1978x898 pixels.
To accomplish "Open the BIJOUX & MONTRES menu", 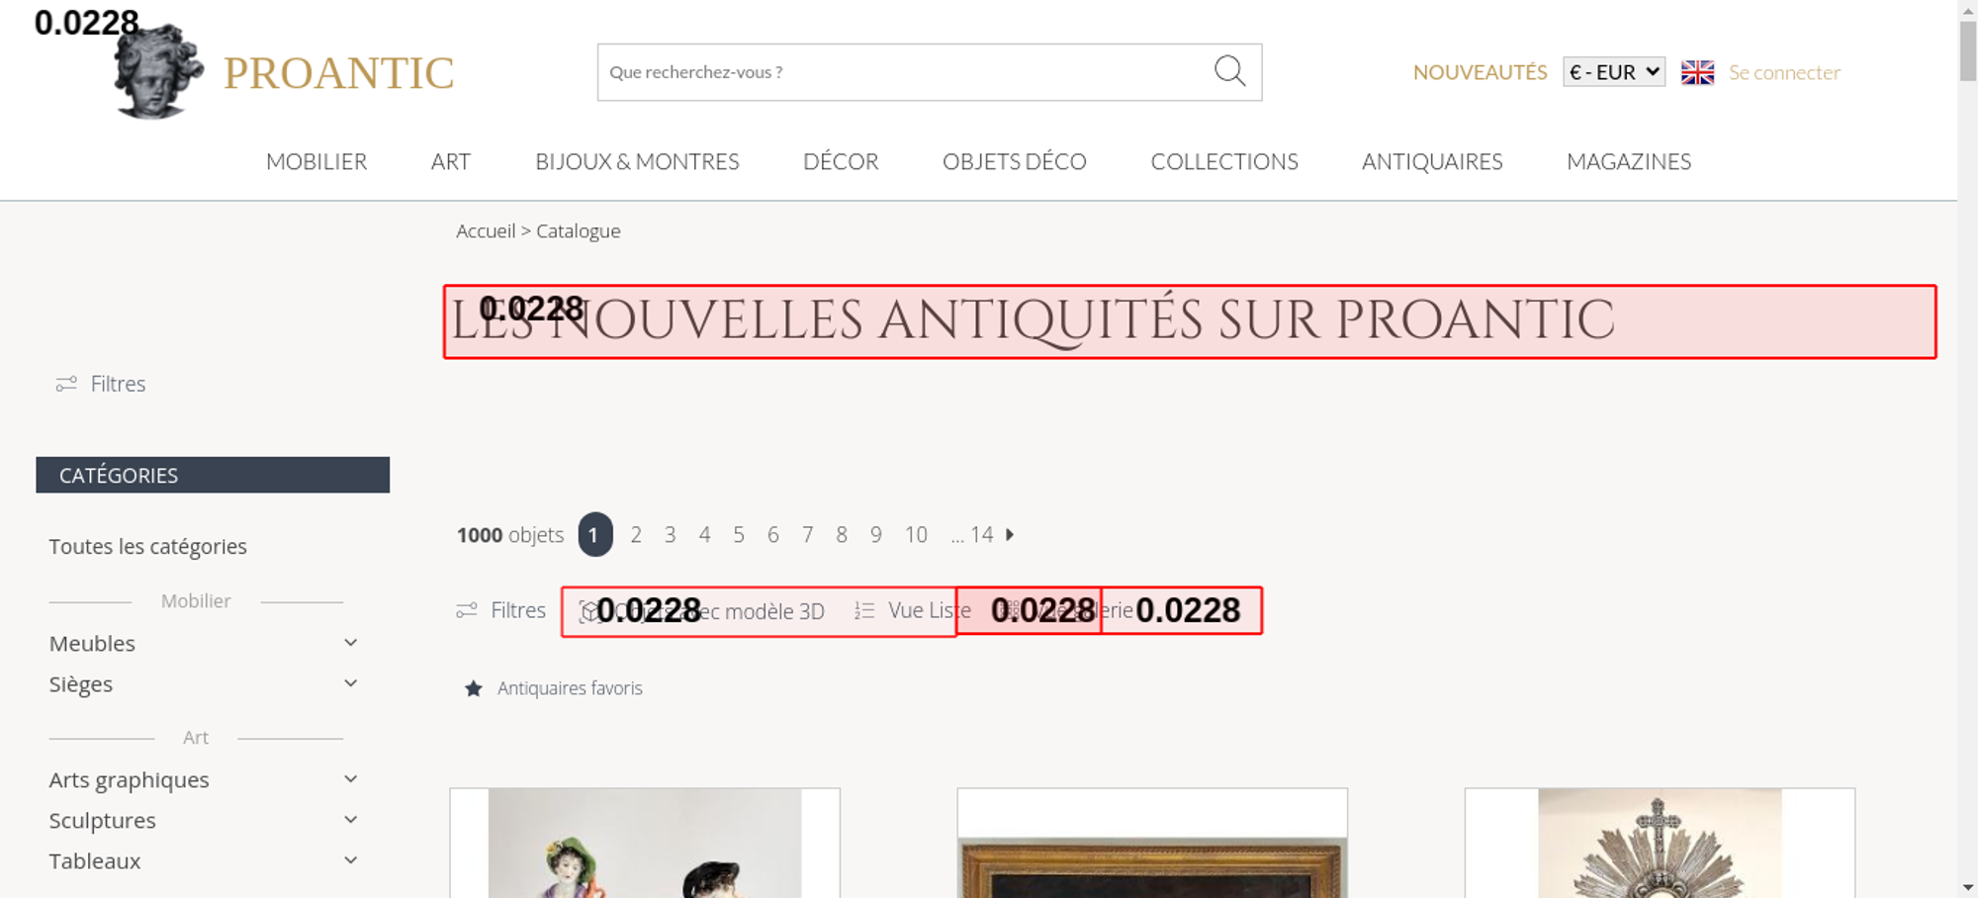I will tap(637, 161).
